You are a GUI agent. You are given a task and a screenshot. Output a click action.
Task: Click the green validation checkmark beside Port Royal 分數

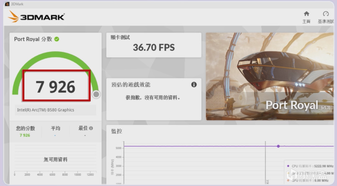57,39
